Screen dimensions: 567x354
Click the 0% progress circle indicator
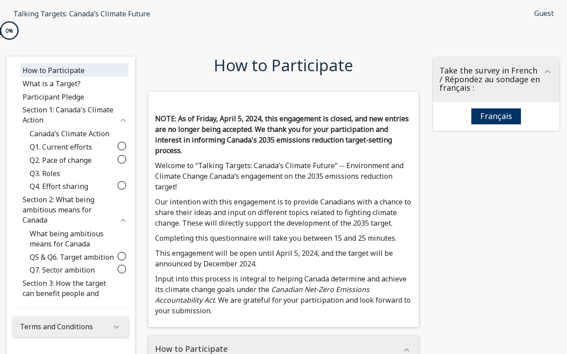coord(9,31)
